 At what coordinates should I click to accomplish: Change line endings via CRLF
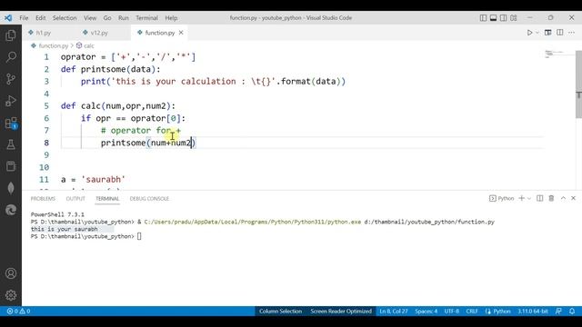point(472,311)
